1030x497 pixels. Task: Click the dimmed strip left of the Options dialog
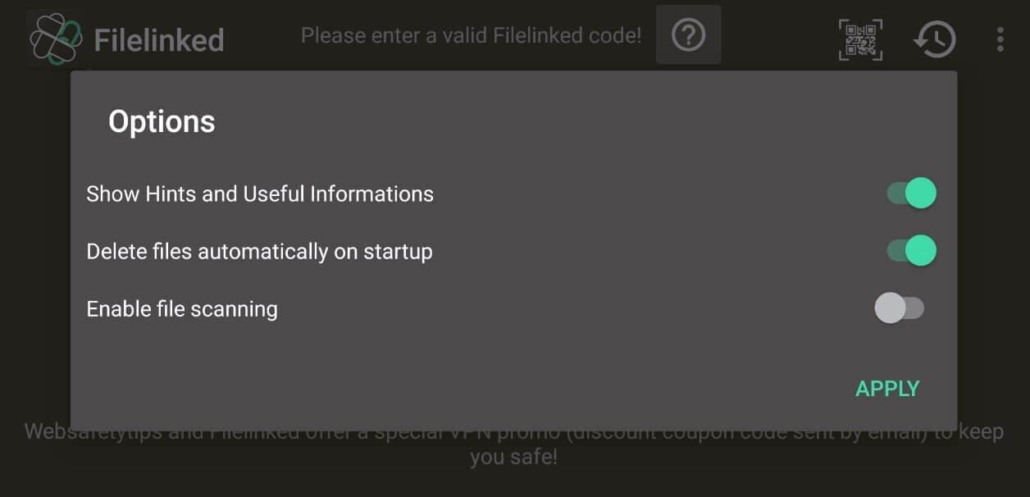pos(34,246)
